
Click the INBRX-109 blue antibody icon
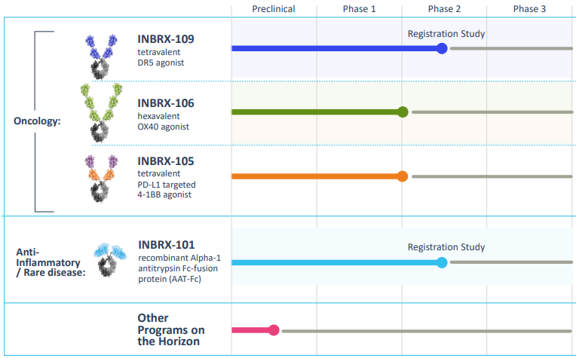tap(102, 56)
